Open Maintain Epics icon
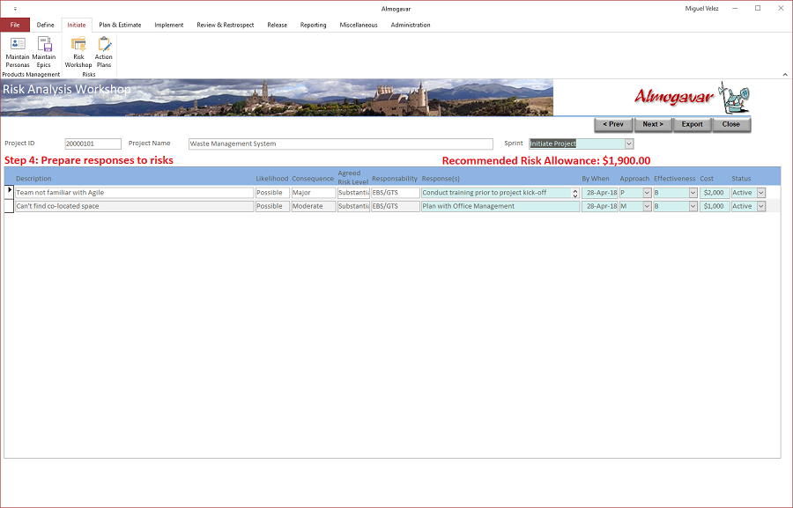This screenshot has width=793, height=508. [x=44, y=52]
